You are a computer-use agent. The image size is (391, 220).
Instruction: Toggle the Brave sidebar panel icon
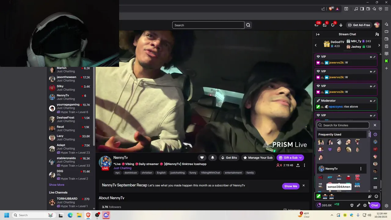(x=362, y=9)
